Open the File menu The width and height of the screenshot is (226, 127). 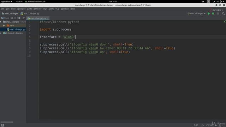pos(2,9)
